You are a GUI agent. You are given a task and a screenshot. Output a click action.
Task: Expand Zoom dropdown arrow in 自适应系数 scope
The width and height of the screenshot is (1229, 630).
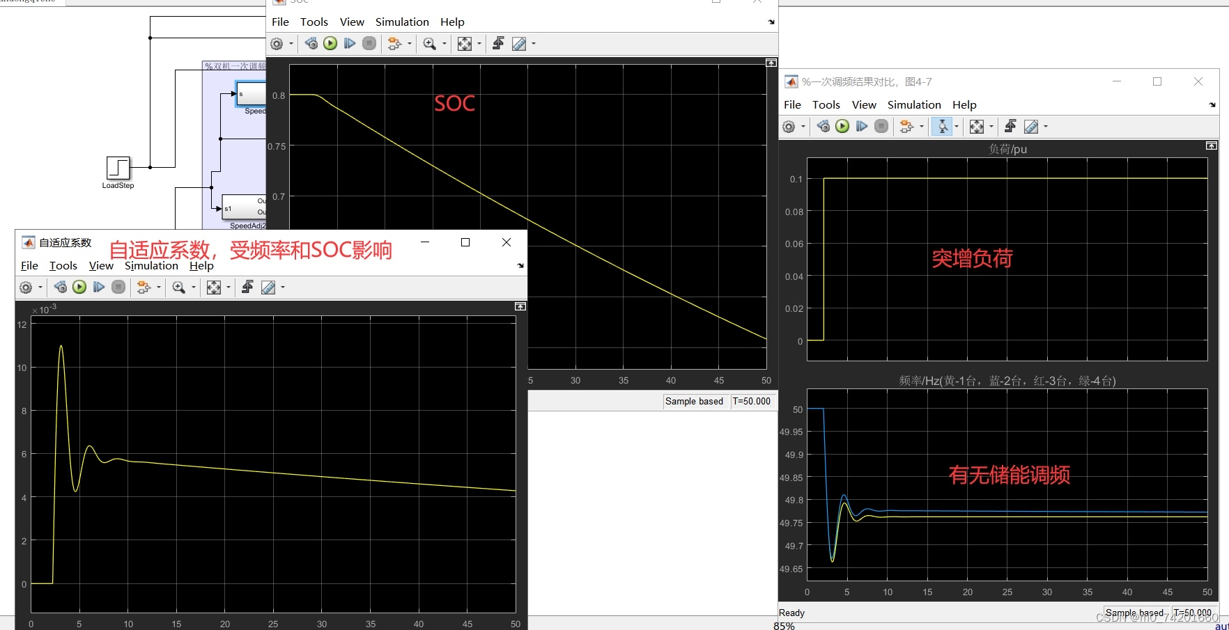194,288
